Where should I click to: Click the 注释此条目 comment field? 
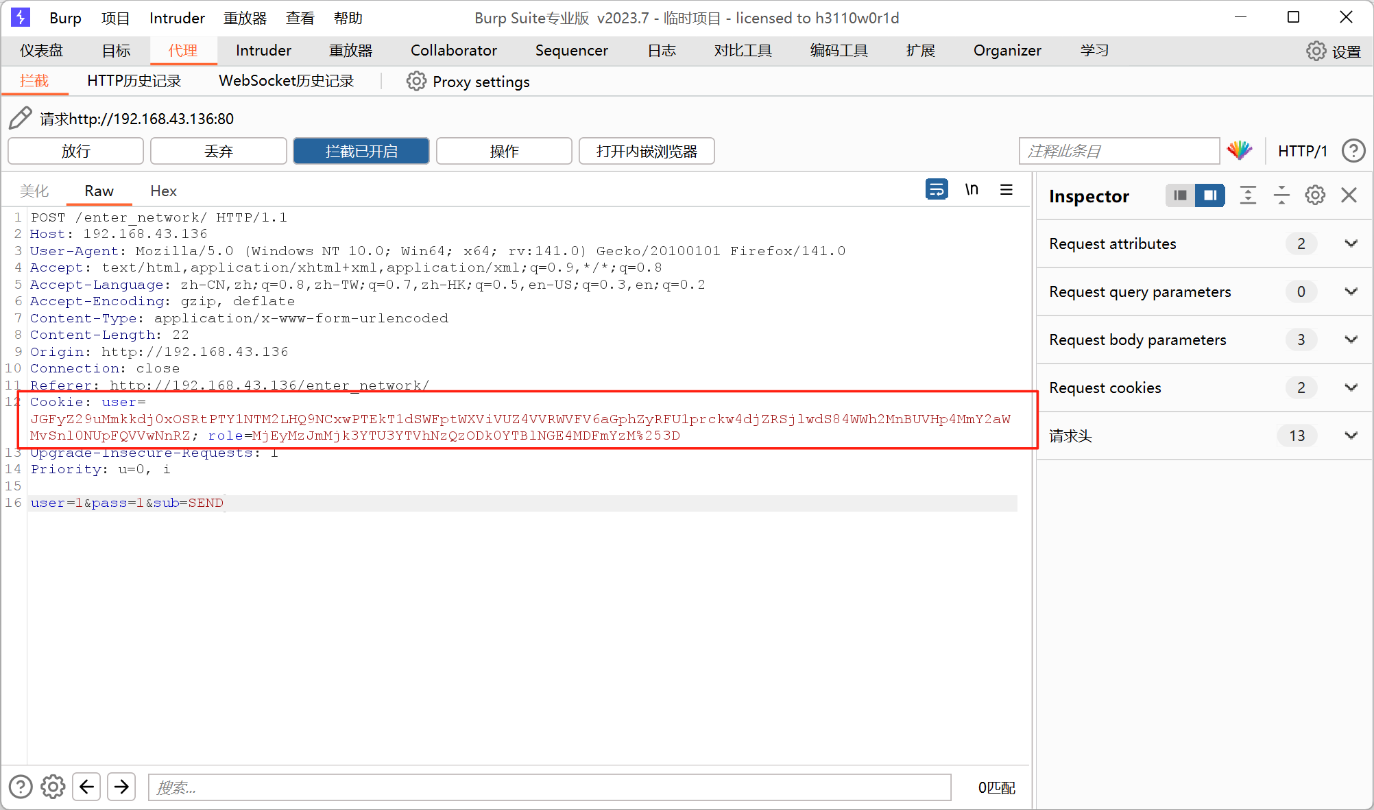click(x=1120, y=151)
